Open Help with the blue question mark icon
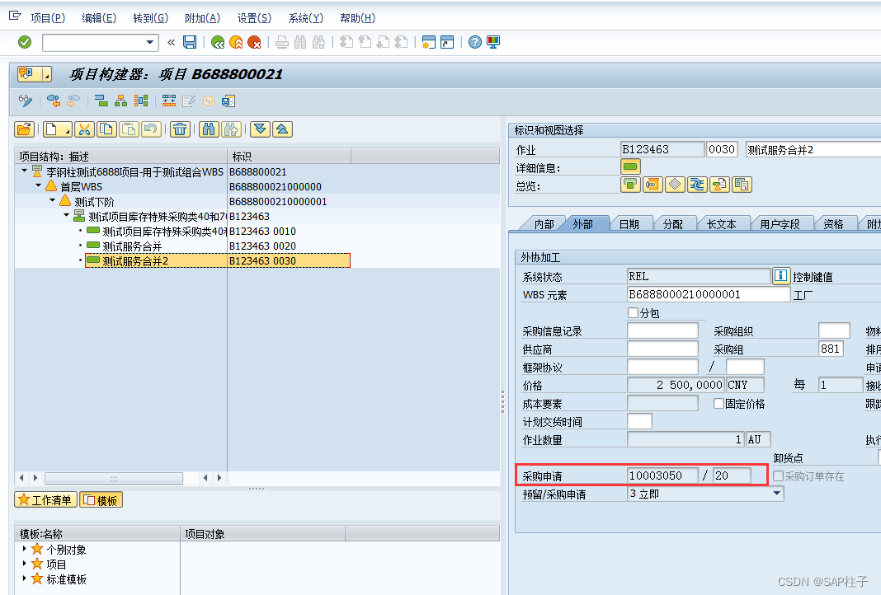The width and height of the screenshot is (881, 595). pyautogui.click(x=475, y=42)
